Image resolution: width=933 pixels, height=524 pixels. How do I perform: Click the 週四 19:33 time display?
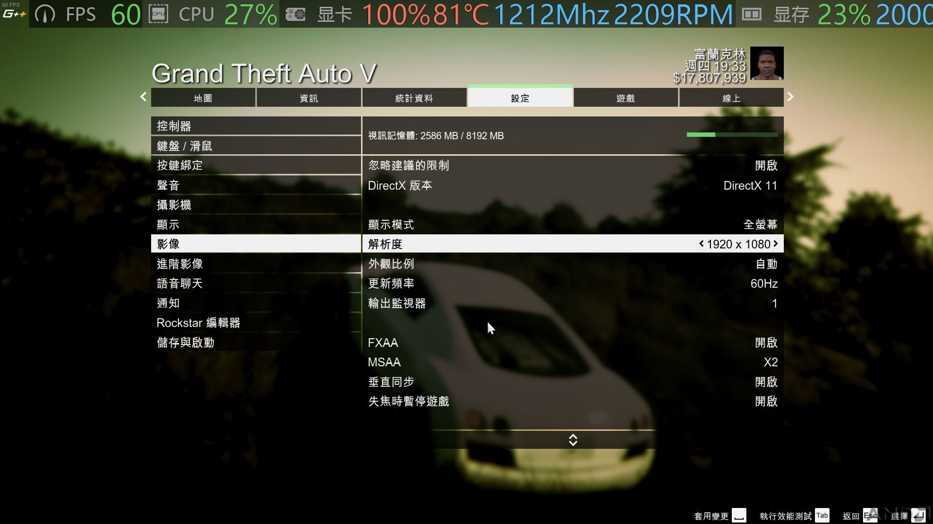coord(715,66)
